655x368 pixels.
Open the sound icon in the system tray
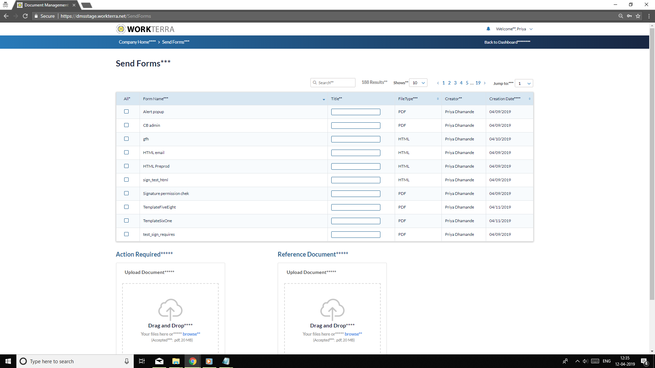click(585, 361)
